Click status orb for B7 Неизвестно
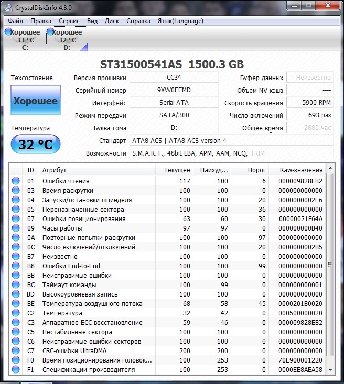The image size is (344, 384). click(x=16, y=256)
